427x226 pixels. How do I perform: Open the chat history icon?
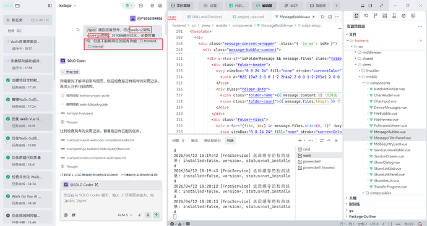pos(141,6)
